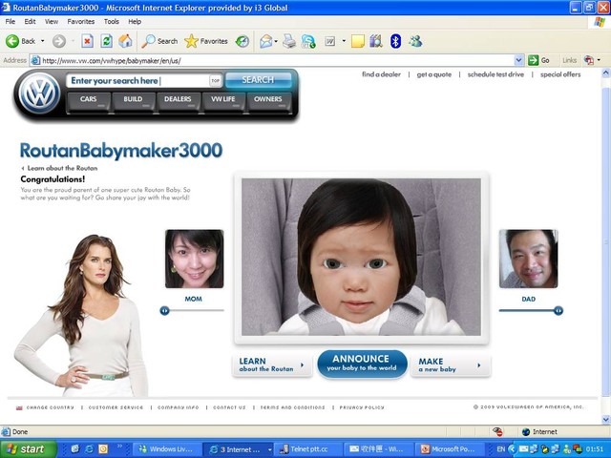Open the Edit menu

pos(30,21)
